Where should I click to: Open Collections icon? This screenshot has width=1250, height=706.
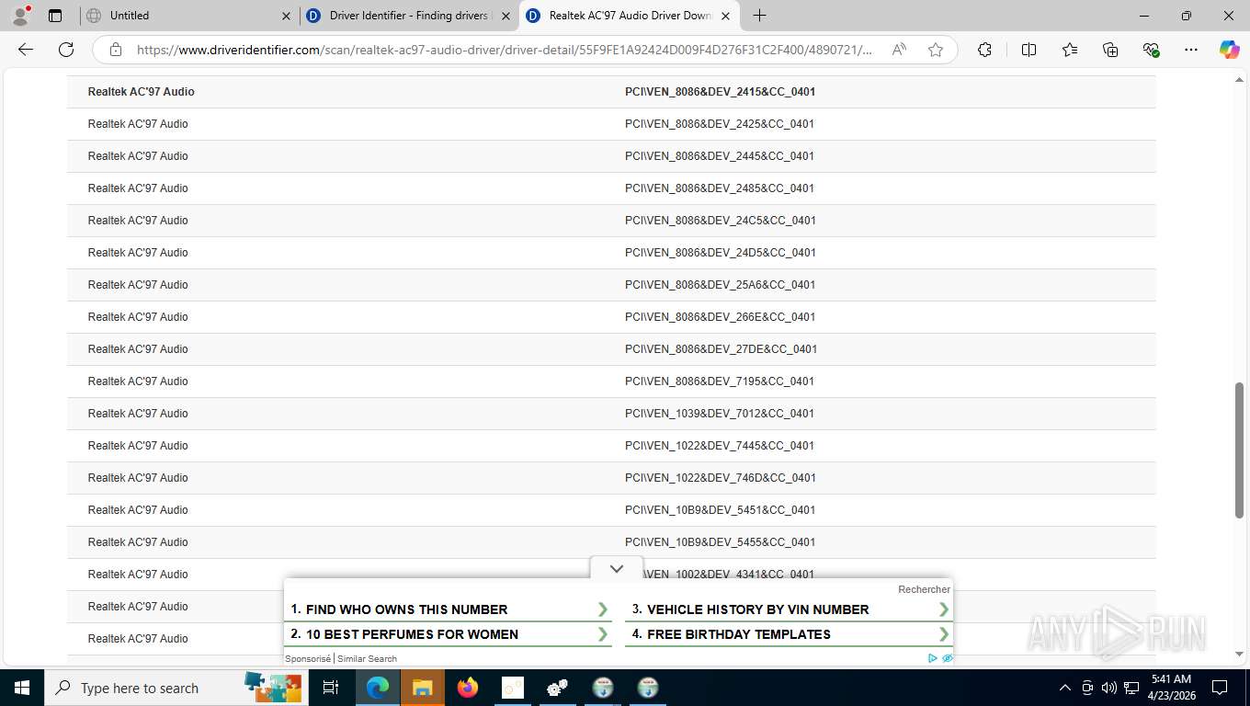[1110, 50]
